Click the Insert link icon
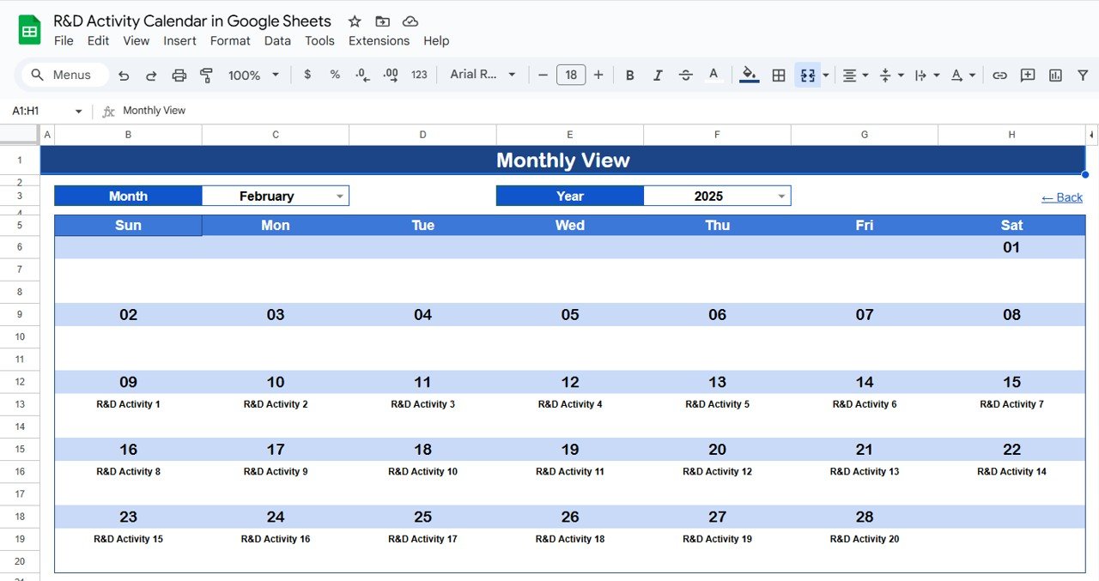Image resolution: width=1099 pixels, height=581 pixels. 999,75
